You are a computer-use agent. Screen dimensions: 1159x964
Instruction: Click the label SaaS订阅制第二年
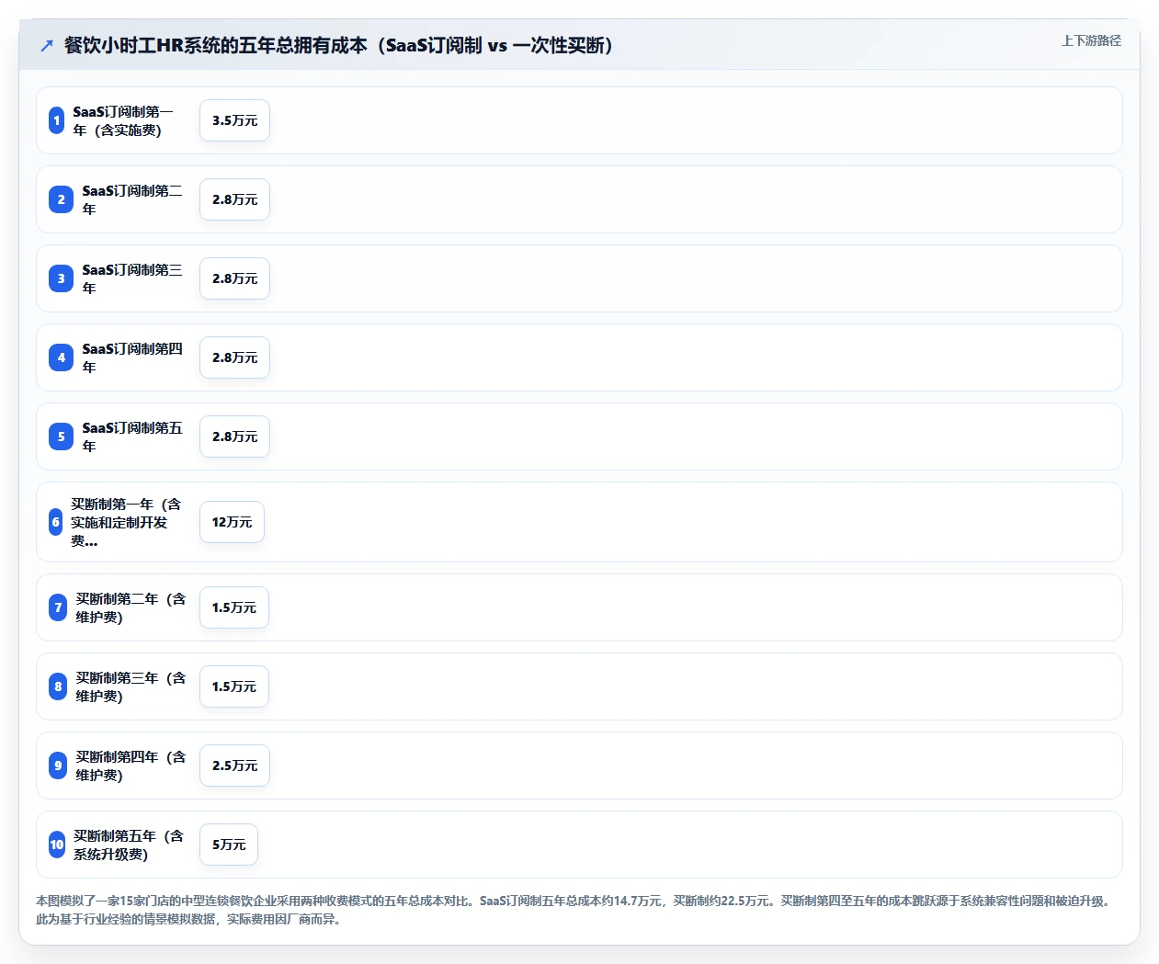132,199
